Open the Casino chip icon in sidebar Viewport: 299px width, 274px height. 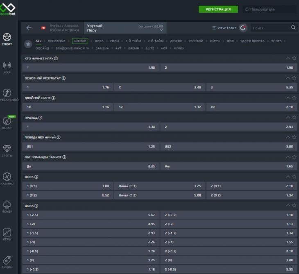click(7, 177)
